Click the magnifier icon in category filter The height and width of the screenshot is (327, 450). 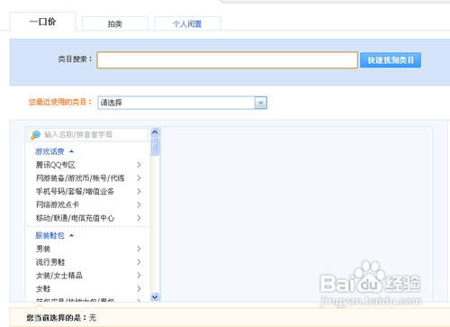(35, 134)
